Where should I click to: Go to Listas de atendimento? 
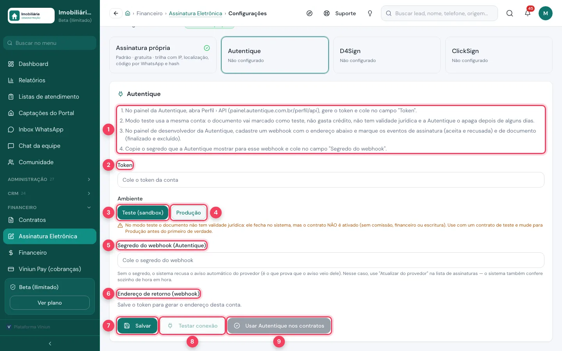[50, 97]
